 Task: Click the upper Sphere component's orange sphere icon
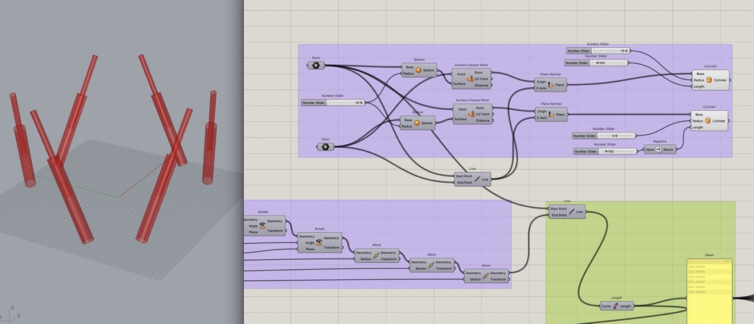(x=419, y=70)
